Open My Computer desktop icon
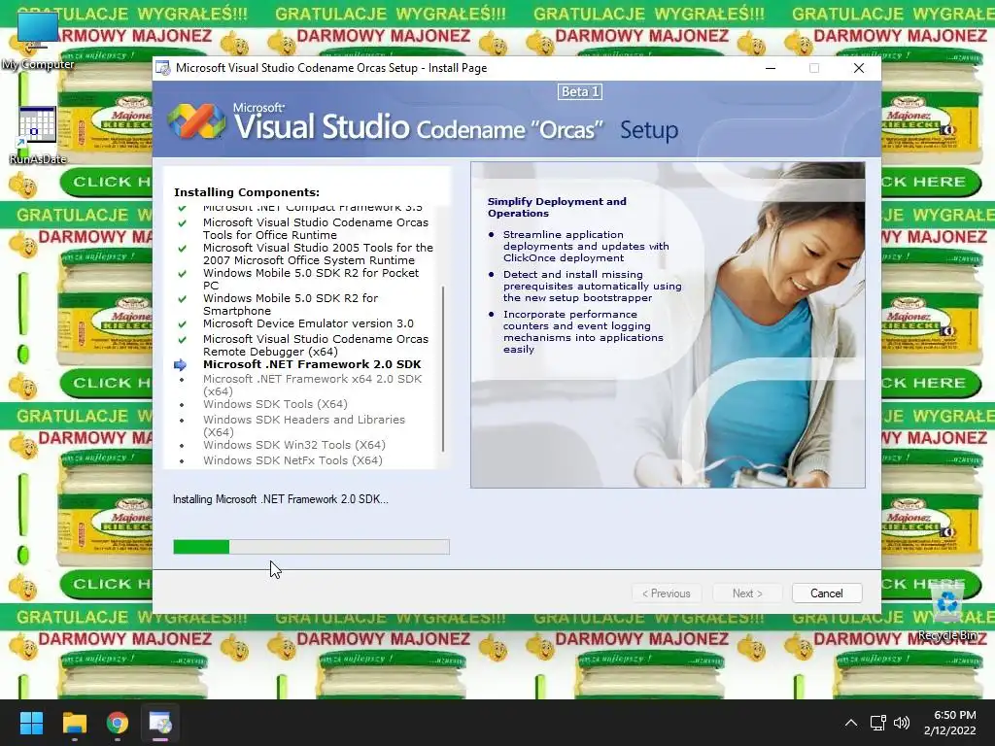Viewport: 995px width, 746px height. (x=38, y=41)
